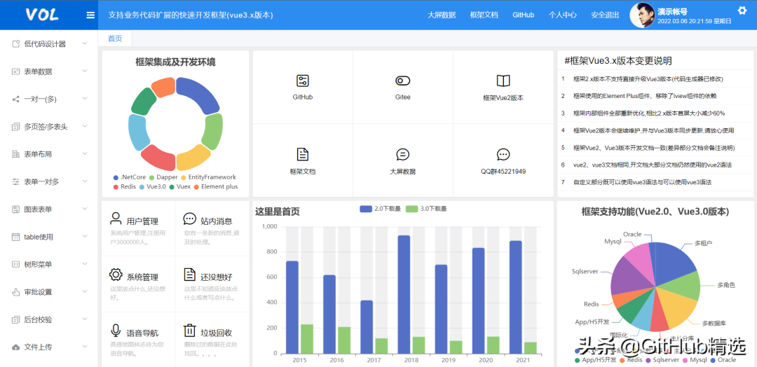
Task: Open settings gear icon in header
Action: (x=742, y=11)
